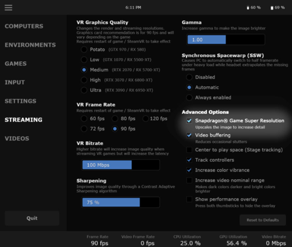This screenshot has width=292, height=247.
Task: Open the Computers section
Action: (x=24, y=26)
